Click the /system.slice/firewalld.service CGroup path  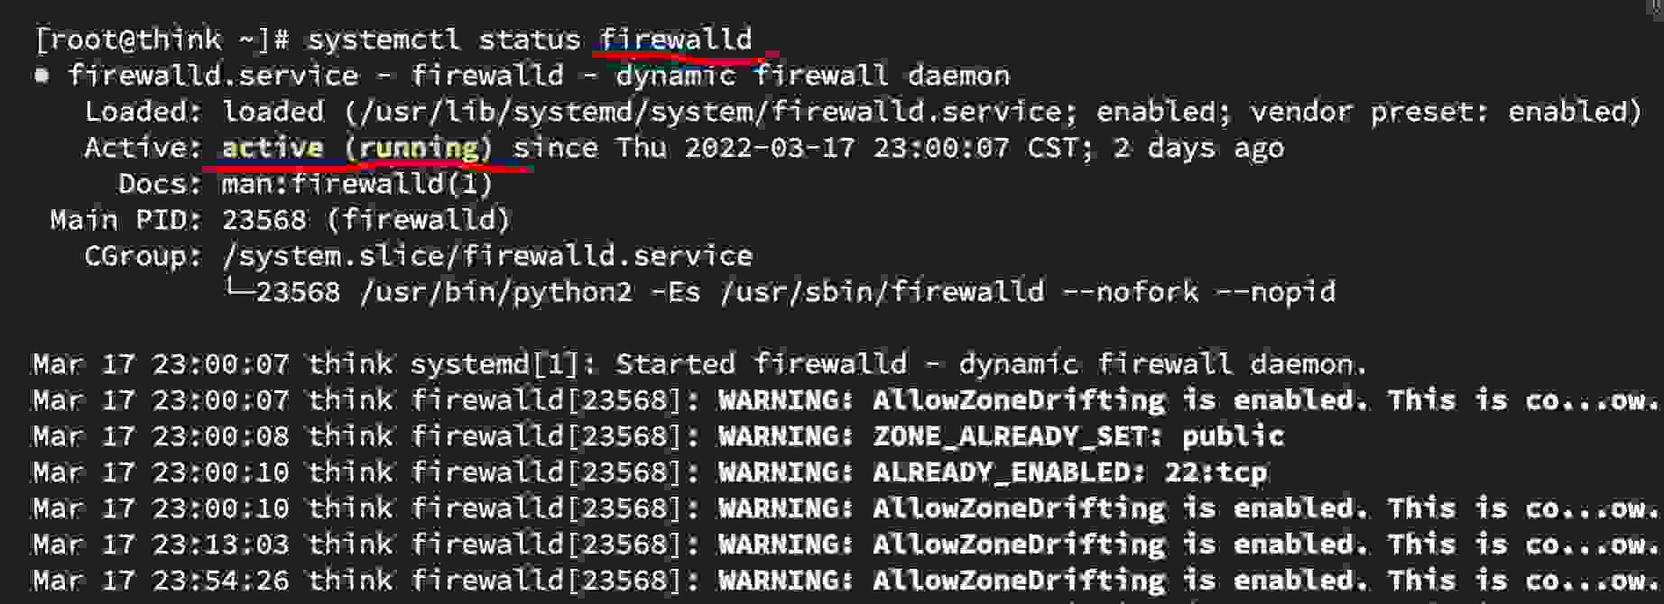(487, 256)
